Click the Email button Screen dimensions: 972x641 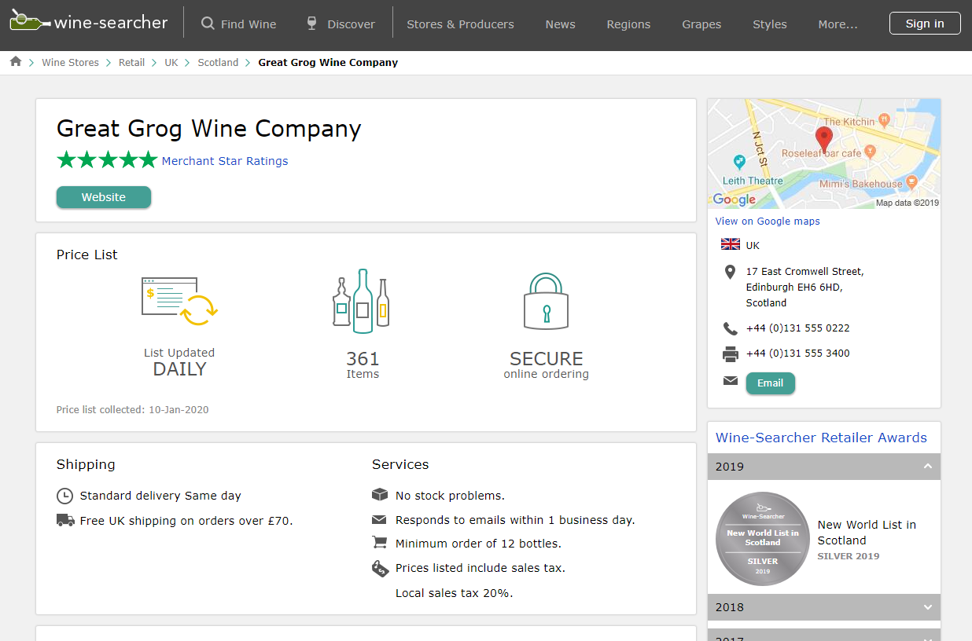pos(770,383)
